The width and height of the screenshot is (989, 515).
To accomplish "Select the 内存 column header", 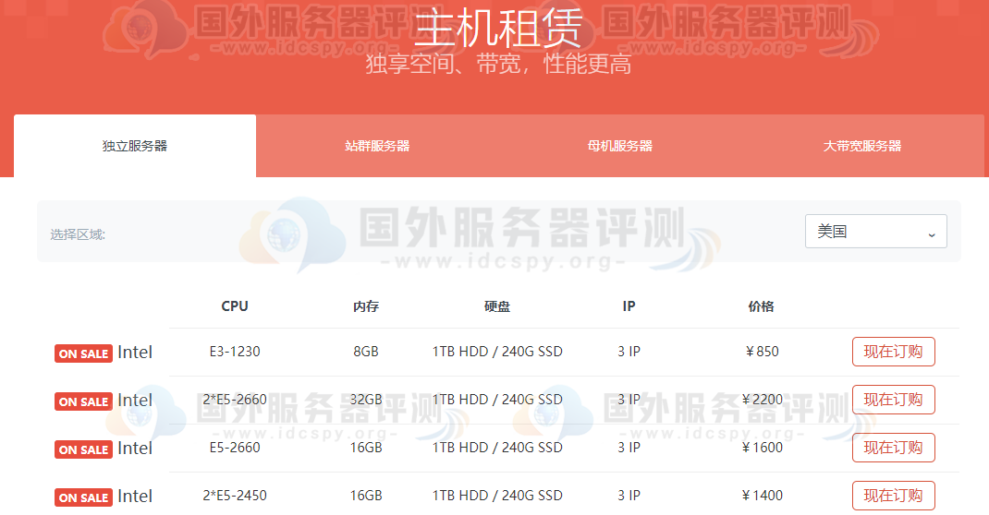I will [366, 306].
